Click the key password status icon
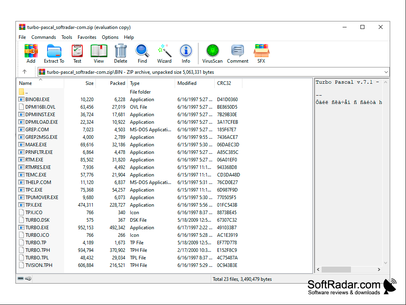406x305 pixels. (x=28, y=278)
